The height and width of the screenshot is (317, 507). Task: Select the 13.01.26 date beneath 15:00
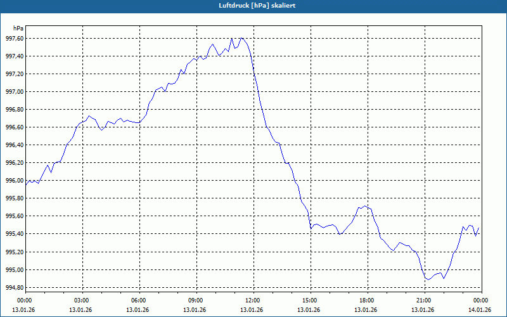[309, 310]
